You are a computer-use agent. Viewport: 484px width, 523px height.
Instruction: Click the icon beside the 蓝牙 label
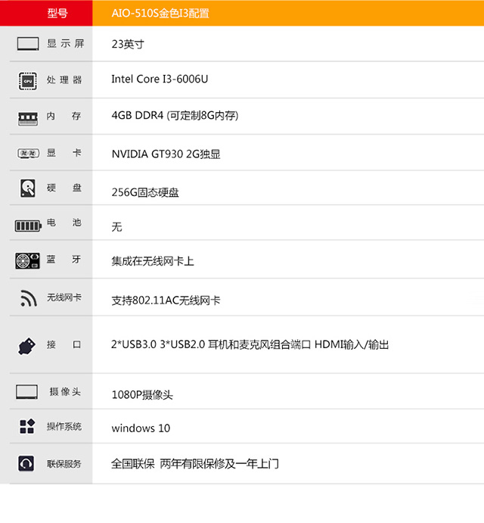point(27,261)
